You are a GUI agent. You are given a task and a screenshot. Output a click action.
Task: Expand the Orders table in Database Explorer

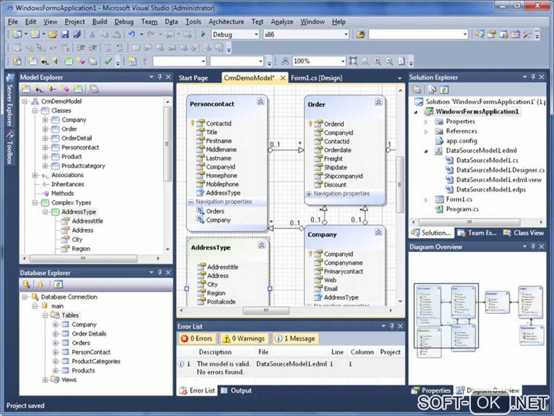(55, 343)
